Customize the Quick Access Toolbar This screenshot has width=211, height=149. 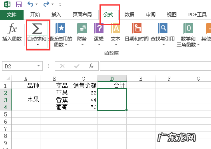click(60, 5)
